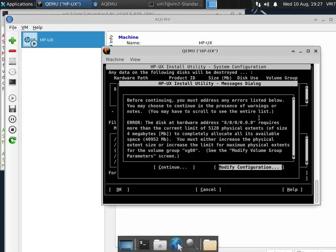
Task: Click OK in the System Configuration screen
Action: pyautogui.click(x=119, y=189)
